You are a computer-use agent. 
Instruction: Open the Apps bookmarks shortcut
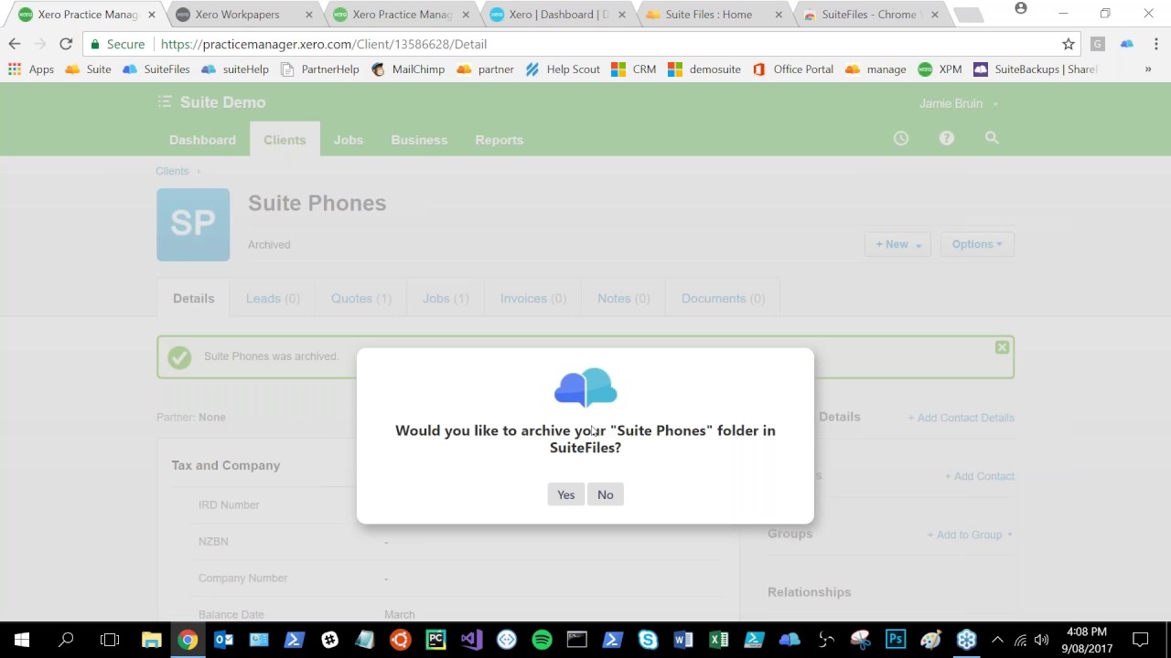pos(31,69)
